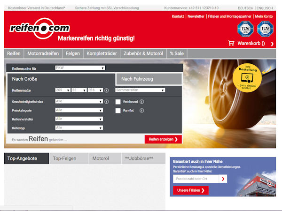Open the rim size R16 dropdown

point(95,90)
